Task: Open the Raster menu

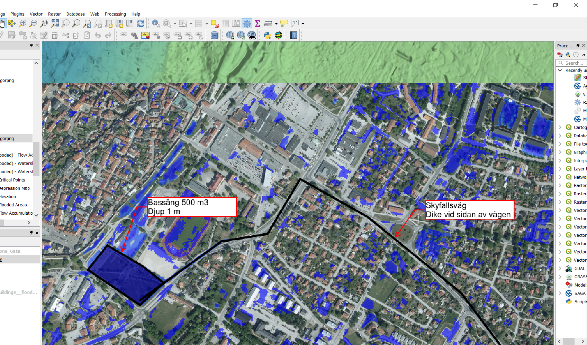Action: pyautogui.click(x=54, y=14)
